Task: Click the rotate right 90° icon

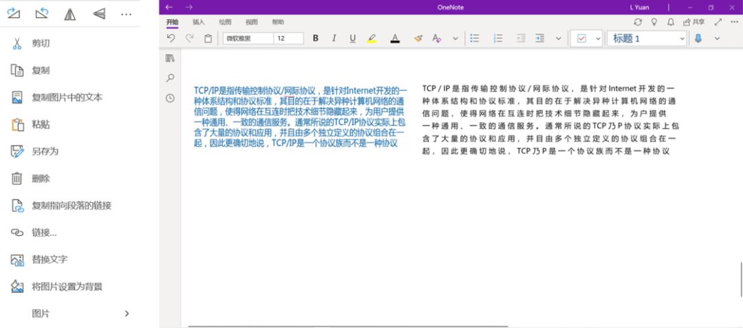Action: [x=14, y=14]
